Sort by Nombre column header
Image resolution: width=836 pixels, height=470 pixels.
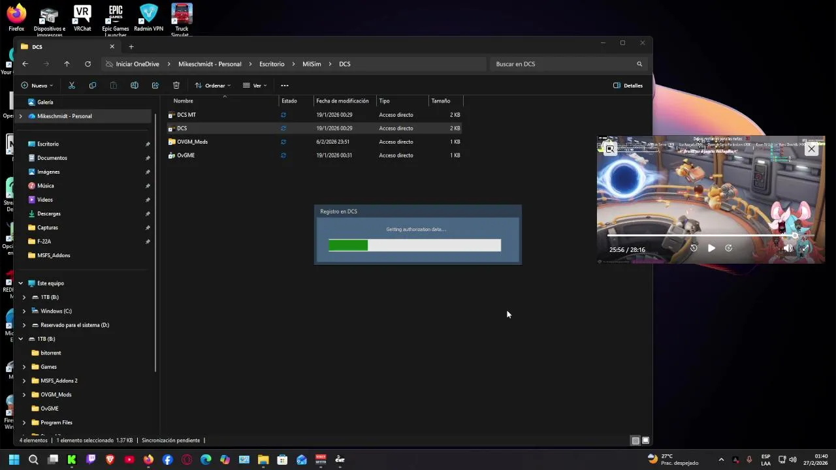tap(184, 101)
